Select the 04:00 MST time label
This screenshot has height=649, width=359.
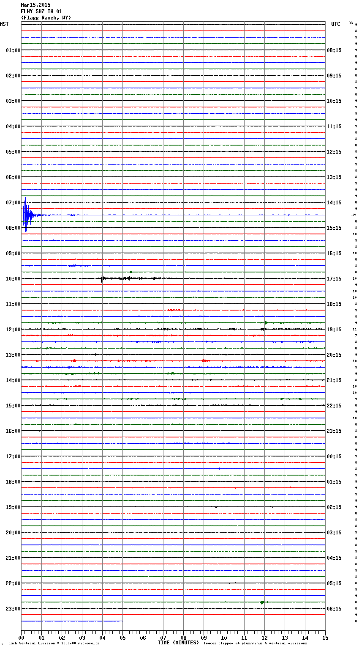pyautogui.click(x=13, y=126)
